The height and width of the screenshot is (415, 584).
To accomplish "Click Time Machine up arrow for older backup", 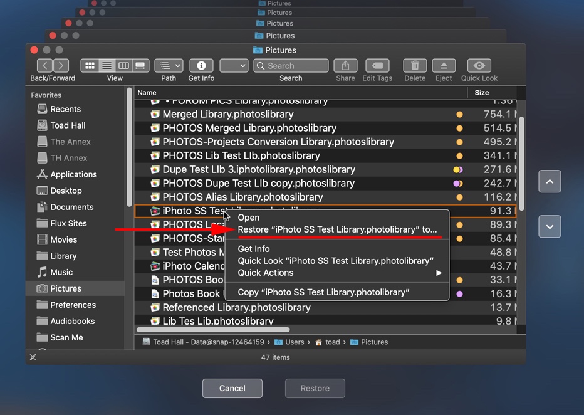I will pos(550,181).
